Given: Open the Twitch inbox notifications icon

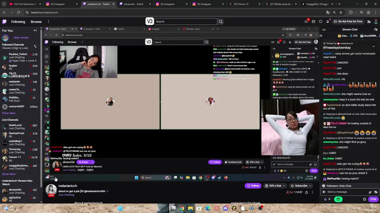Looking at the screenshot, I should pos(313,22).
